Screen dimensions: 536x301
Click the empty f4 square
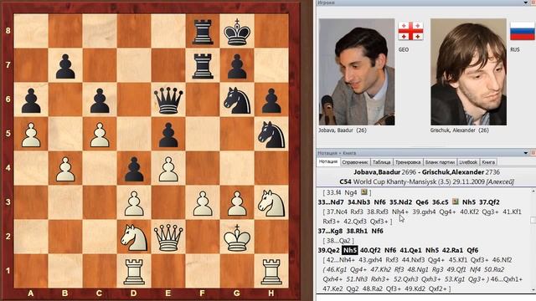tap(203, 169)
